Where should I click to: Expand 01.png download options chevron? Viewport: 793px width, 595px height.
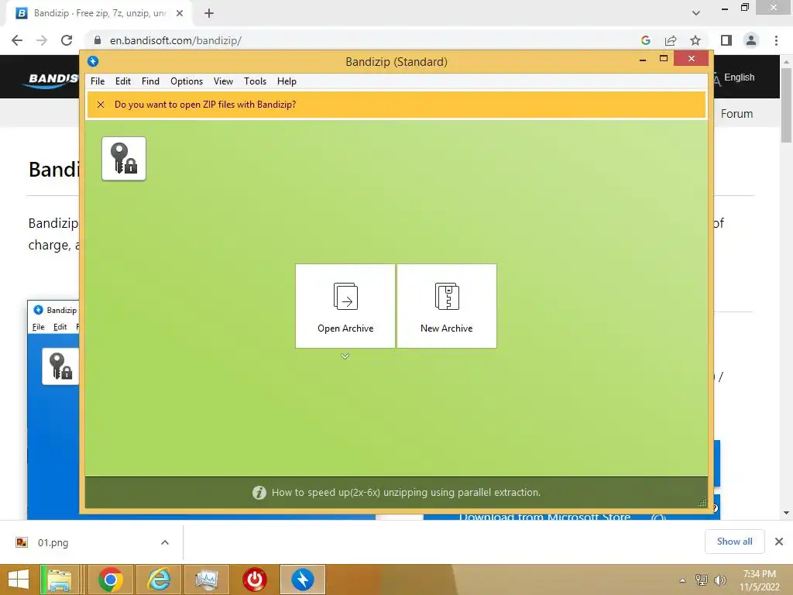[165, 542]
